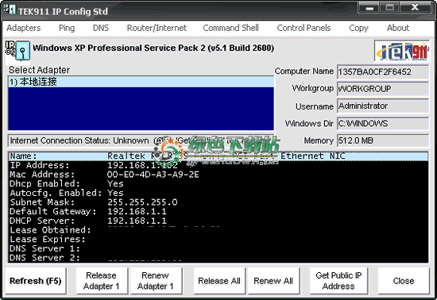
Task: Click the Workgroup field WORKGROUP
Action: (x=383, y=89)
